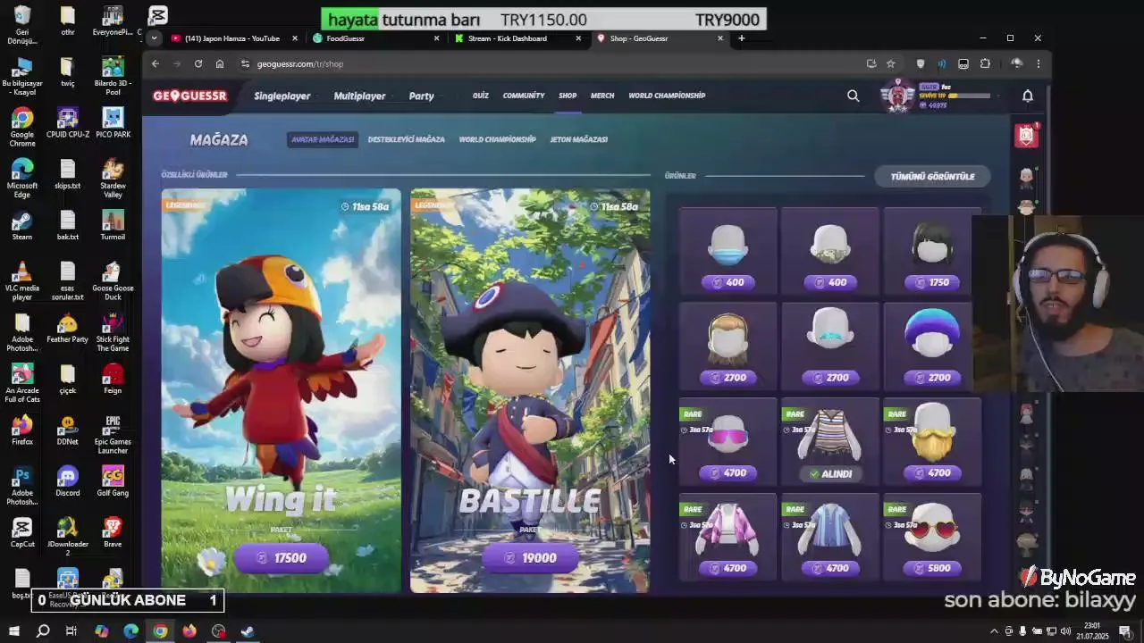Bookmark this page with star icon
This screenshot has width=1144, height=643.
point(890,63)
